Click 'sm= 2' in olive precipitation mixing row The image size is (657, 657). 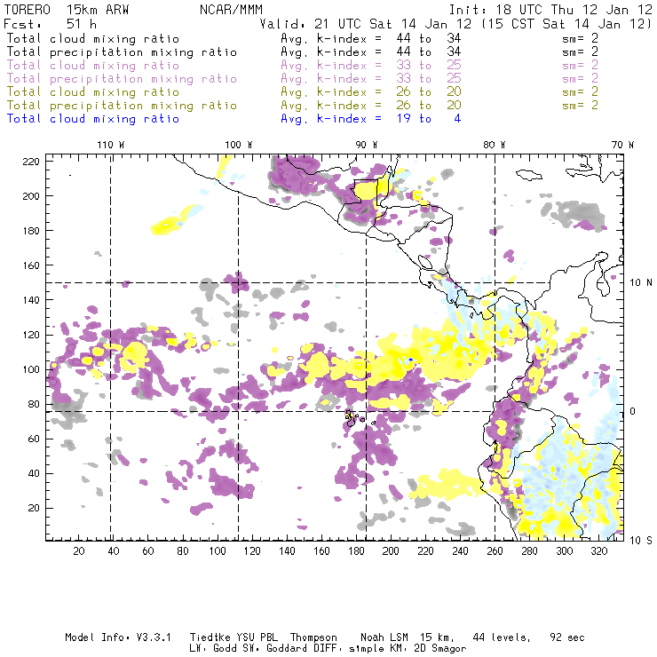[581, 105]
